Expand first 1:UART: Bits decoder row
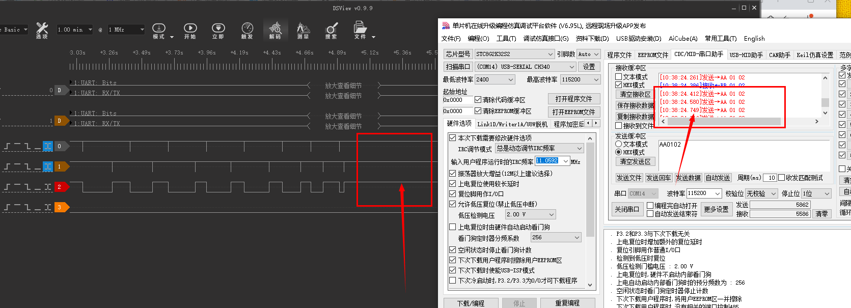 coord(71,82)
